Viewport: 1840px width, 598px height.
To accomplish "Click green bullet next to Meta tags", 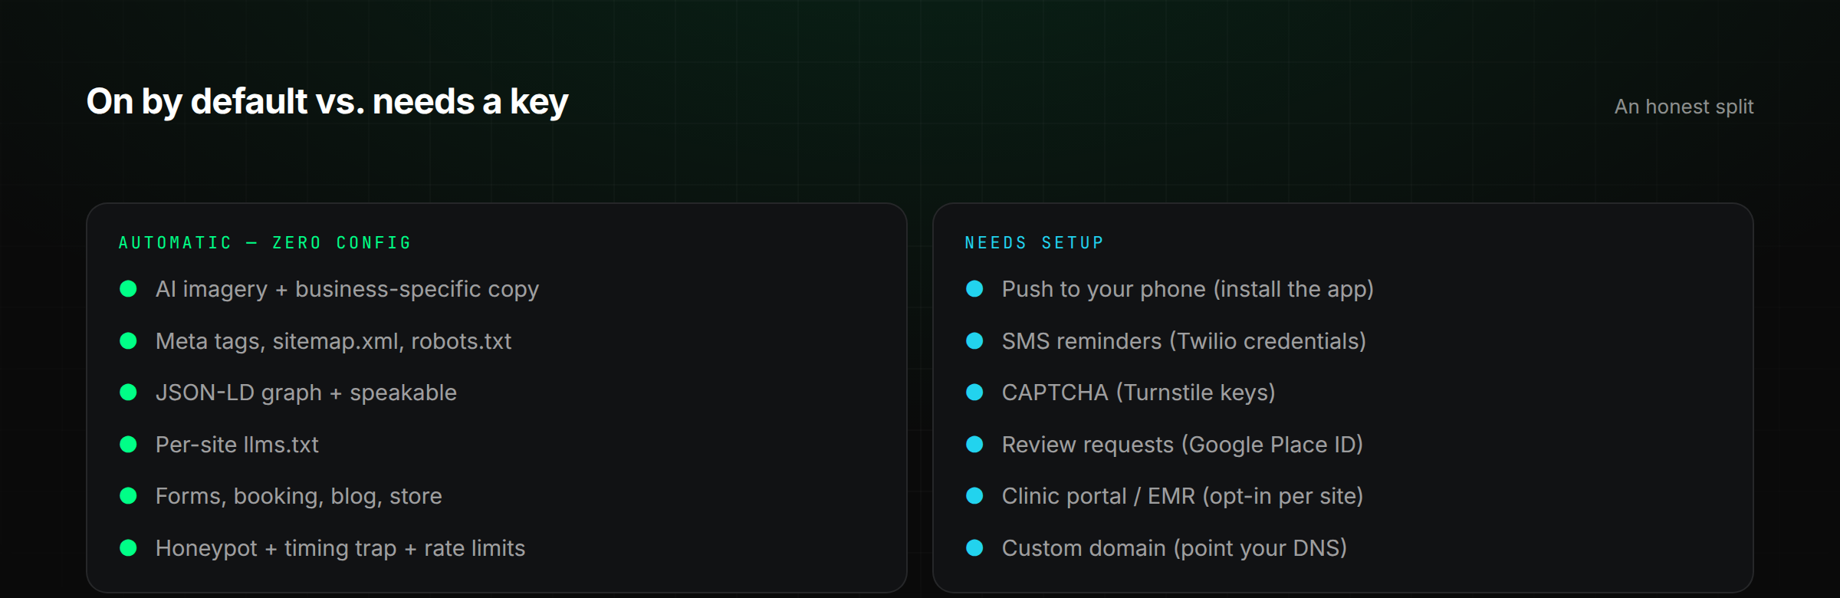I will coord(128,341).
